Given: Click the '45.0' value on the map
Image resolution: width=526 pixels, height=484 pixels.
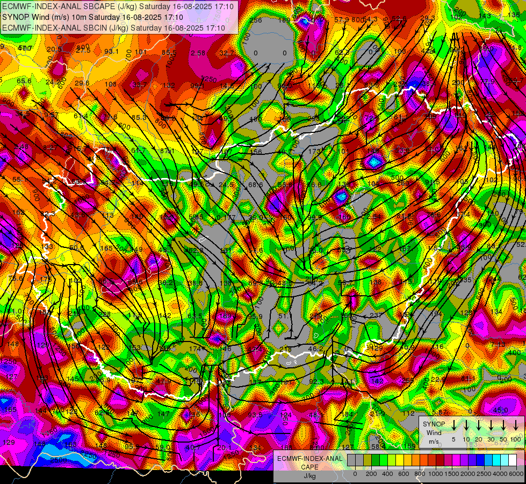Looking at the screenshot, I should [x=501, y=410].
